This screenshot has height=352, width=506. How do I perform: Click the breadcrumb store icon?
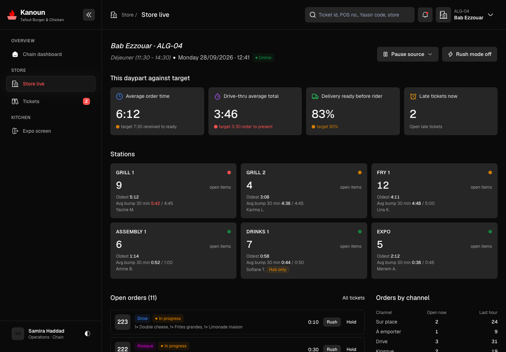pos(114,15)
